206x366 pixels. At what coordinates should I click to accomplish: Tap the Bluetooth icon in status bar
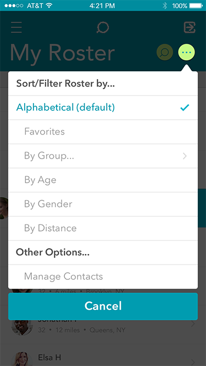coord(165,5)
